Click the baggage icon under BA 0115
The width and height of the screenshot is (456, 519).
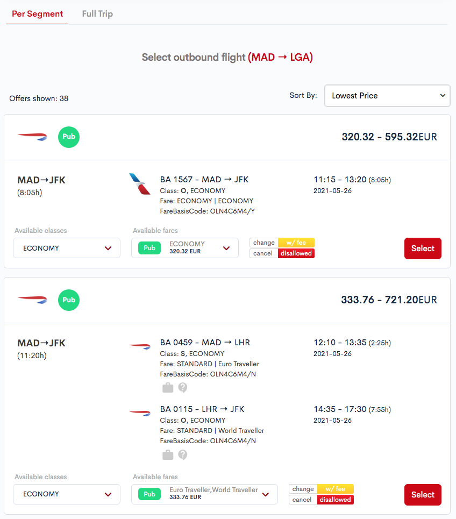[168, 455]
